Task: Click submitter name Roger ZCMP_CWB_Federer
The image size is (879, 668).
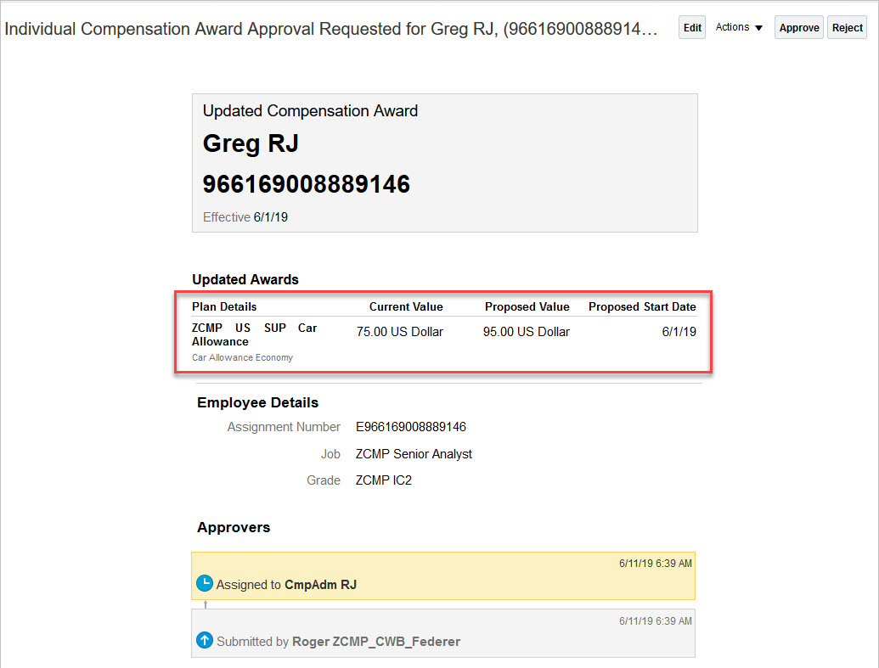Action: [375, 642]
